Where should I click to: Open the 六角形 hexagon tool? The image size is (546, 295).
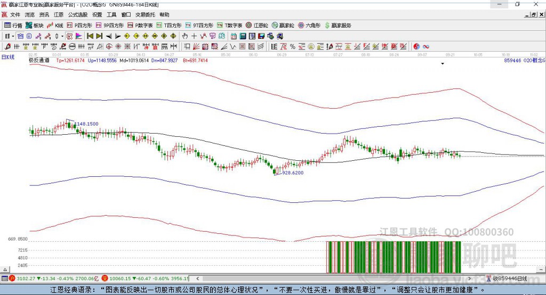click(x=309, y=25)
